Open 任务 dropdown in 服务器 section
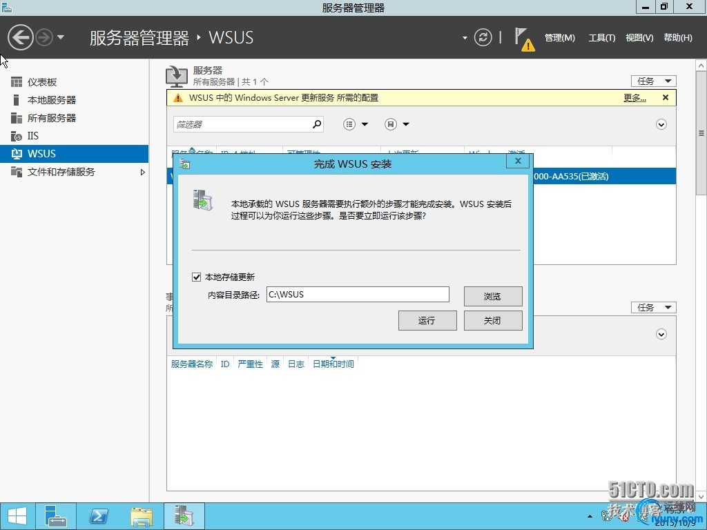This screenshot has height=530, width=707. (x=653, y=81)
